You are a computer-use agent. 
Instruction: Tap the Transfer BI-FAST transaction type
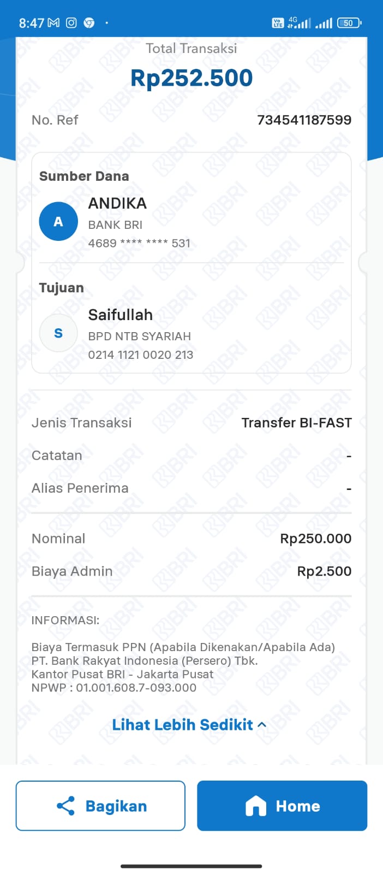tap(296, 423)
